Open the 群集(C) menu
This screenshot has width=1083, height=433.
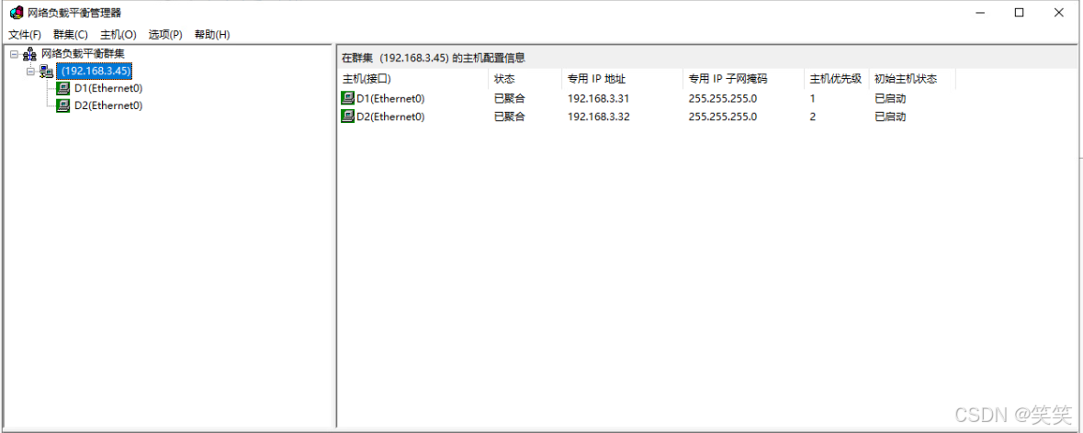(71, 35)
